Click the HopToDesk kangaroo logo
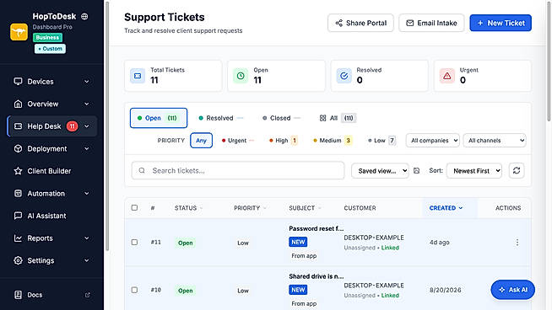This screenshot has height=310, width=552. [x=19, y=32]
